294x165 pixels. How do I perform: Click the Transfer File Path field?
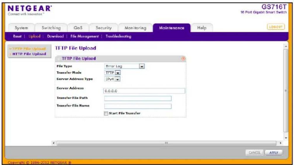[138, 98]
